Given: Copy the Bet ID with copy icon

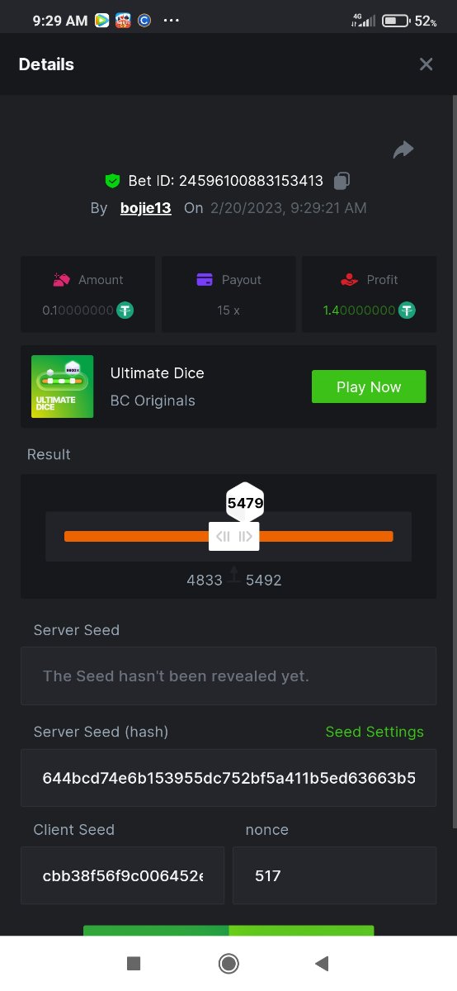Looking at the screenshot, I should [342, 181].
